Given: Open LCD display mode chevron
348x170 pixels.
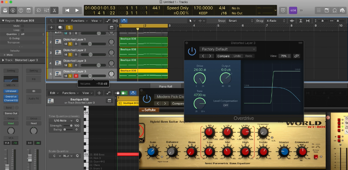Looking at the screenshot, I should pos(275,10).
